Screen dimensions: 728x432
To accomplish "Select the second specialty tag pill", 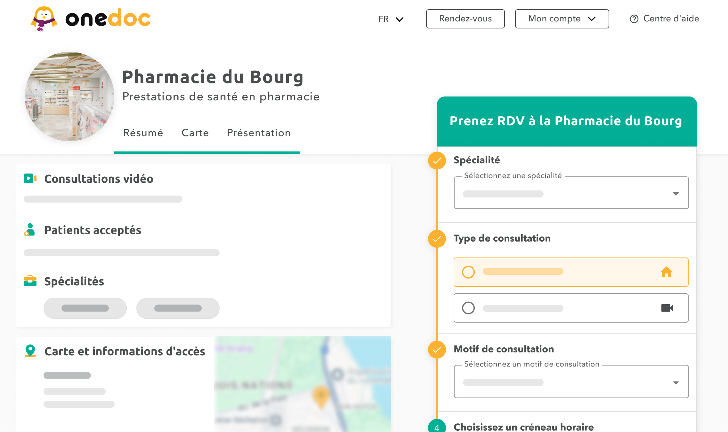I will click(x=178, y=308).
